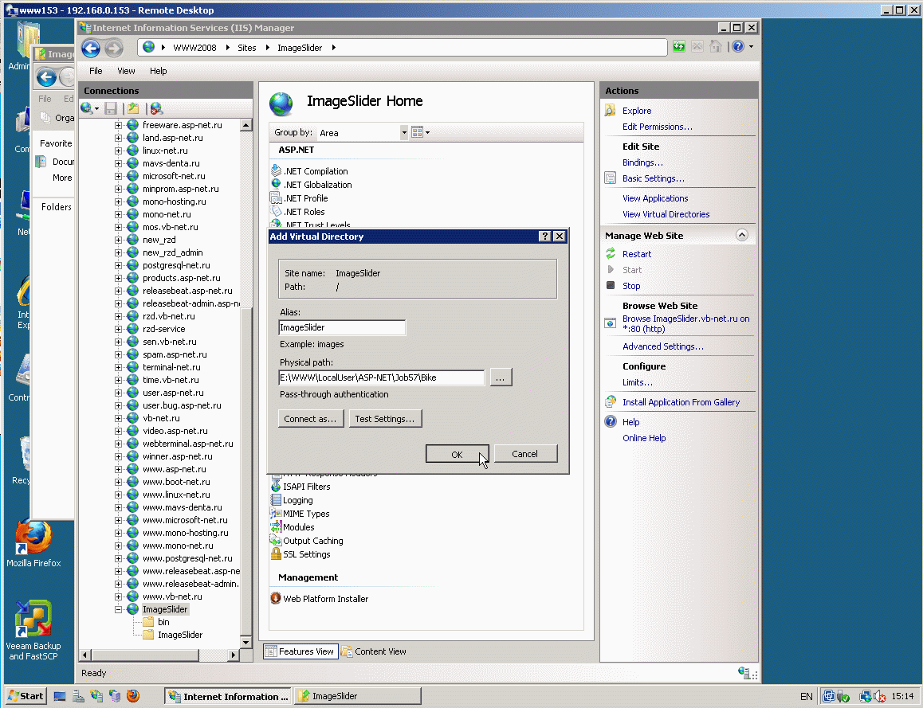Click the Basic Settings... link
The height and width of the screenshot is (708, 923).
coord(654,178)
